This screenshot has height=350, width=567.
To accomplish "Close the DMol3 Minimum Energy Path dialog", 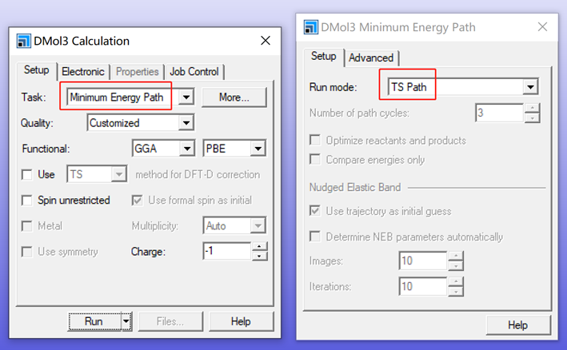I will (x=542, y=27).
